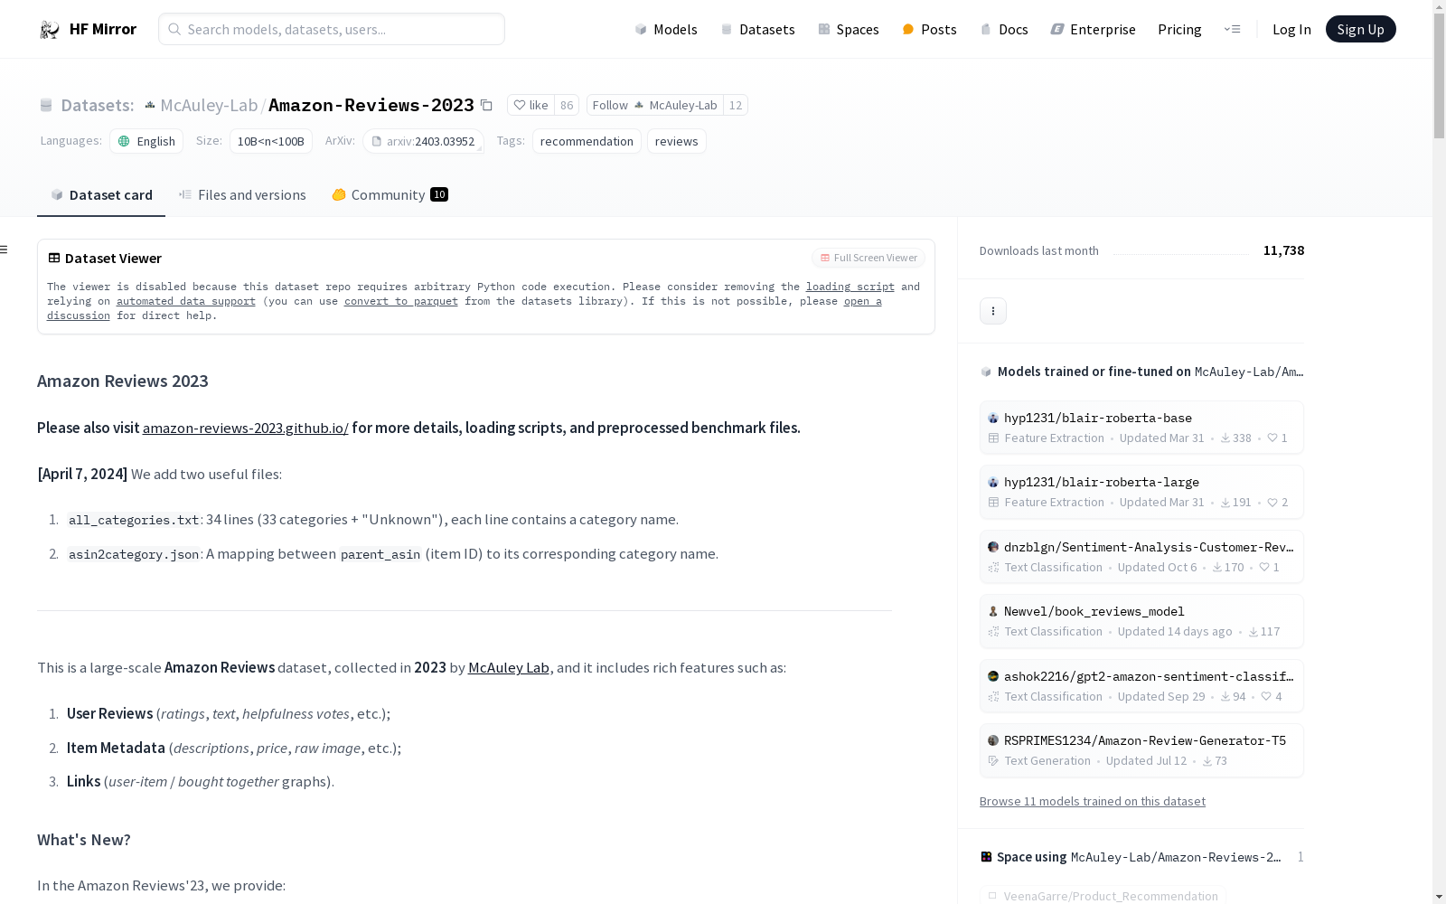Focus the search models input field

(332, 29)
